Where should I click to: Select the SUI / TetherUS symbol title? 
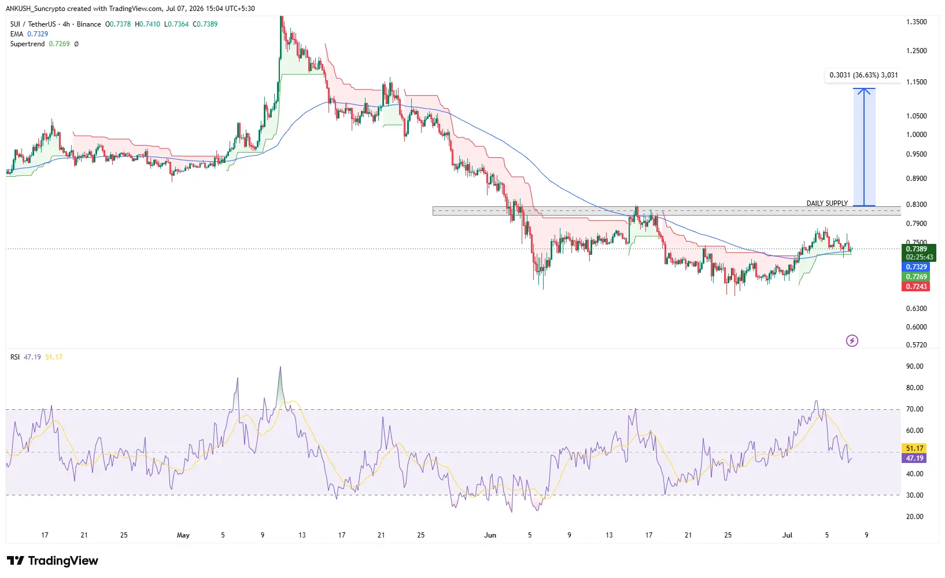(x=33, y=24)
